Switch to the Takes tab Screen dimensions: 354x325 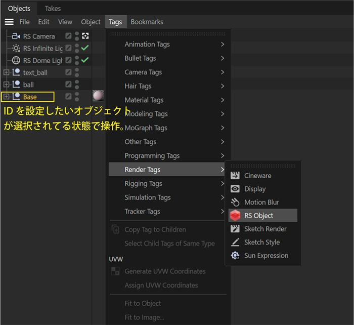coord(53,9)
